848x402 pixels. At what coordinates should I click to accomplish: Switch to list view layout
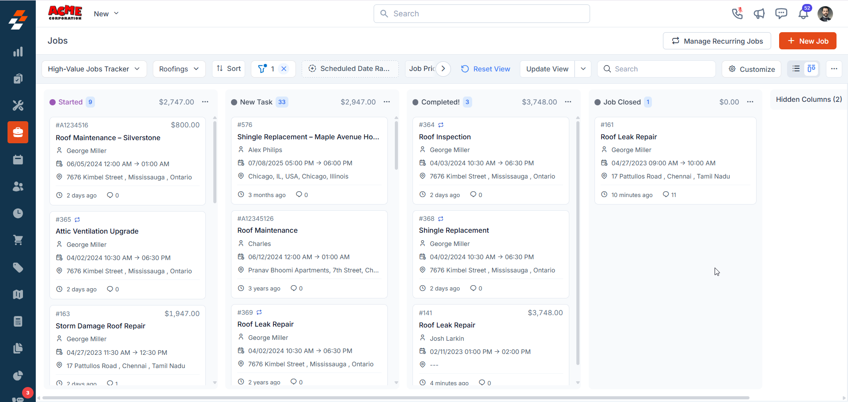[x=796, y=69]
